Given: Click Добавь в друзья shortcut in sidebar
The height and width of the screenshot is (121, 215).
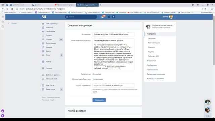Looking at the screenshot, I should coord(53,75).
